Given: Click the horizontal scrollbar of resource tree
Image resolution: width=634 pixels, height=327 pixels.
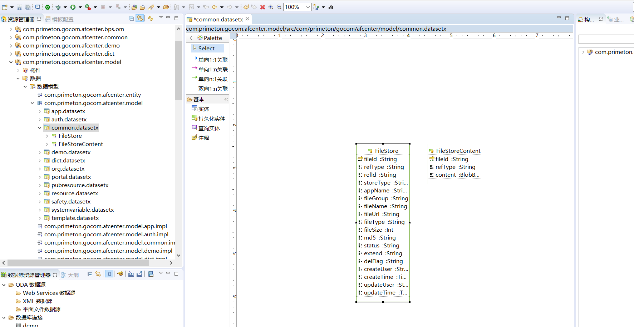Looking at the screenshot, I should (x=78, y=263).
